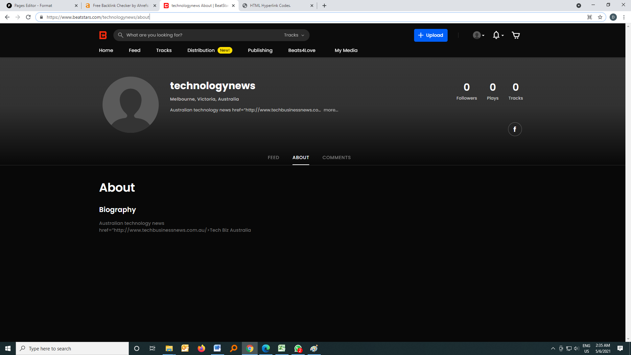
Task: Click the user avatar icon in header
Action: point(477,35)
